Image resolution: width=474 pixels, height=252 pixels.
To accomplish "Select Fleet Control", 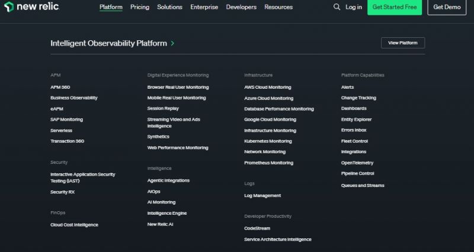I will [354, 141].
